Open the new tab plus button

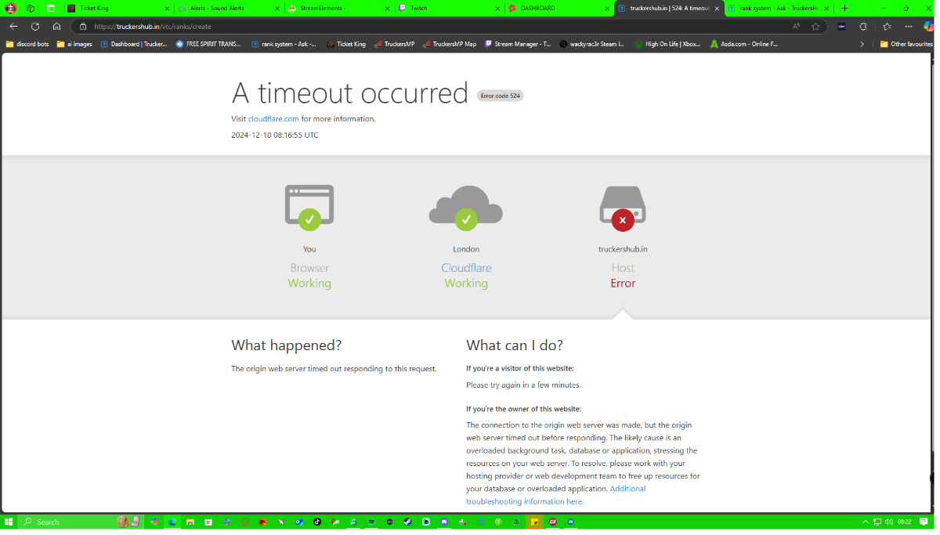(844, 8)
